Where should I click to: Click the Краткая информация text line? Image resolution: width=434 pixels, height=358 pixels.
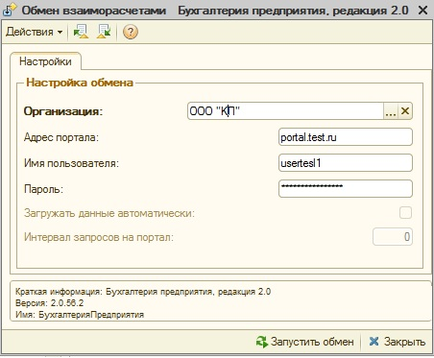pyautogui.click(x=143, y=292)
